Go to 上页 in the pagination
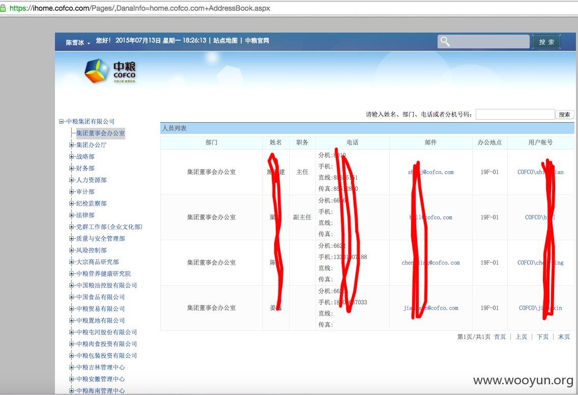 coord(521,337)
